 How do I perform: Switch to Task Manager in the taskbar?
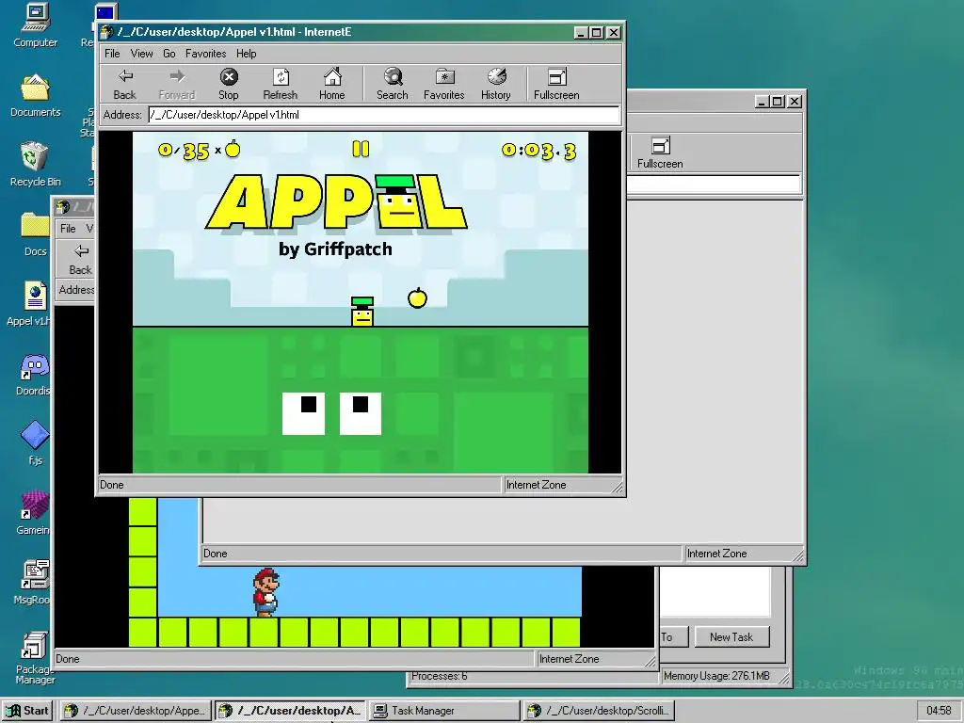click(x=444, y=711)
